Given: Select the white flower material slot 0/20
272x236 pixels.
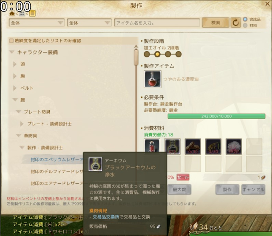Looking at the screenshot, I should 234,146.
